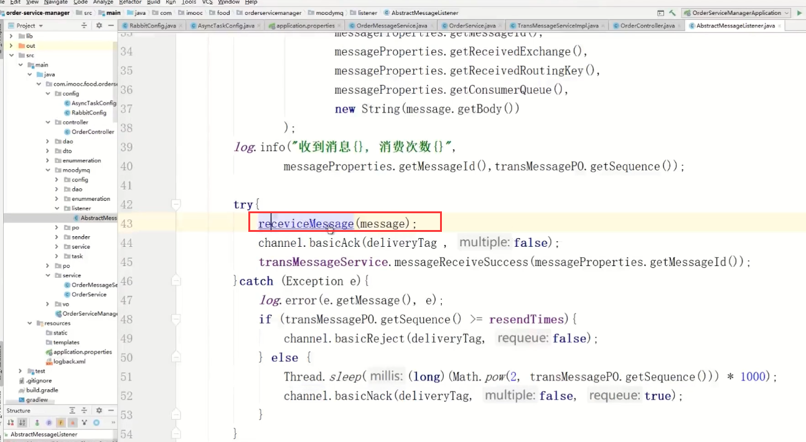This screenshot has height=442, width=806.
Task: Run the application with the green play icon
Action: (x=799, y=12)
